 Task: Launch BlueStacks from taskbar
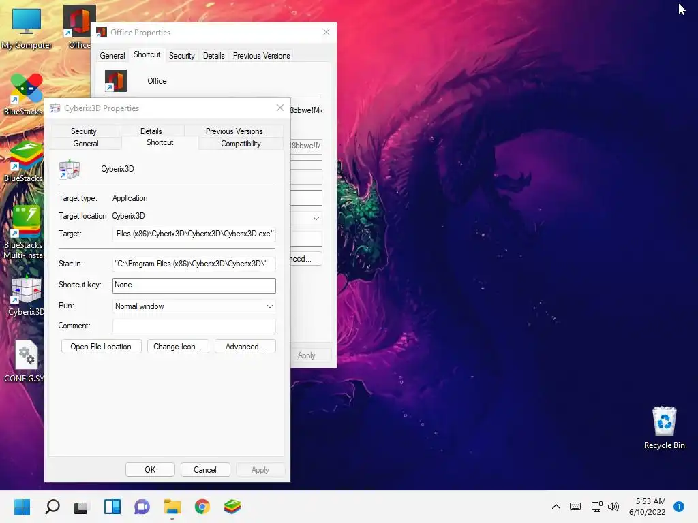(x=232, y=507)
